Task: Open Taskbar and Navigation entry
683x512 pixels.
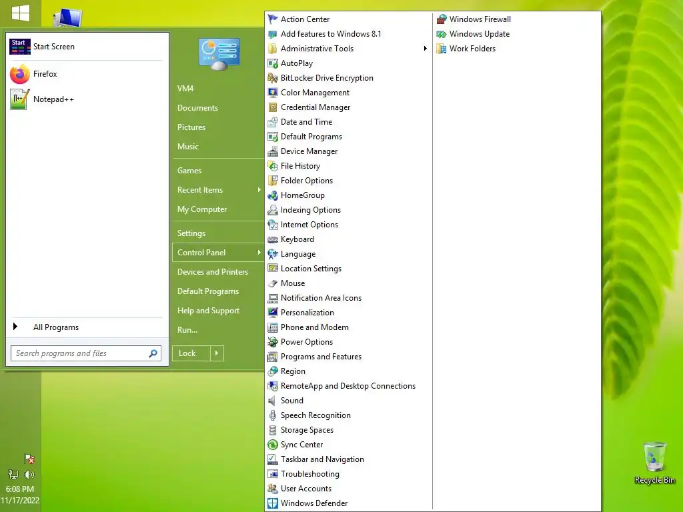Action: coord(322,459)
